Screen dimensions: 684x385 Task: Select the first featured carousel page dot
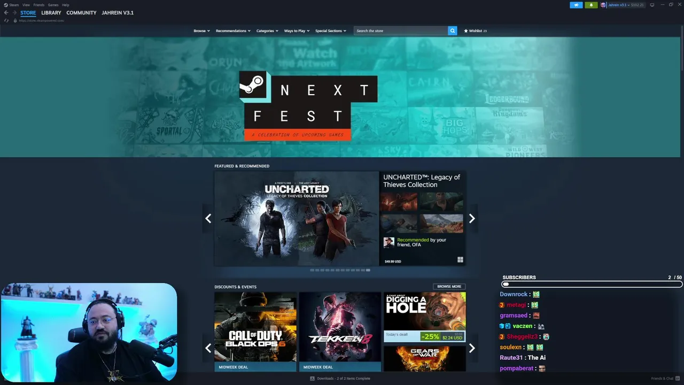[x=312, y=270]
